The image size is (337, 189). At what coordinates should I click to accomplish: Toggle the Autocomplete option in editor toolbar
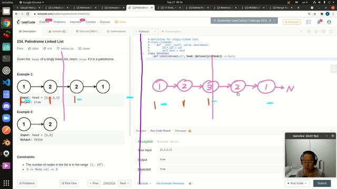(x=171, y=31)
